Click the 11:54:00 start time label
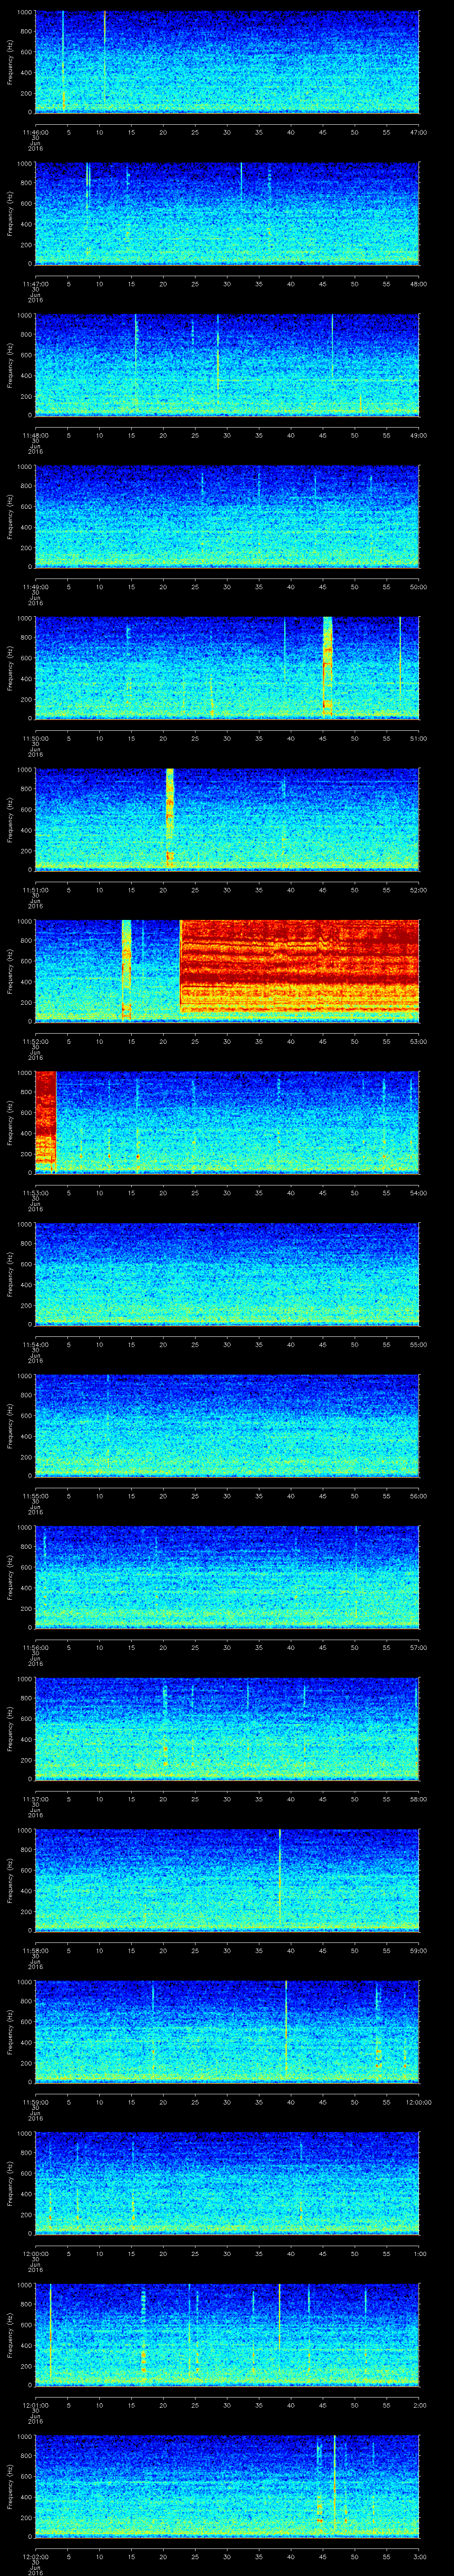The image size is (454, 2576). (35, 1345)
